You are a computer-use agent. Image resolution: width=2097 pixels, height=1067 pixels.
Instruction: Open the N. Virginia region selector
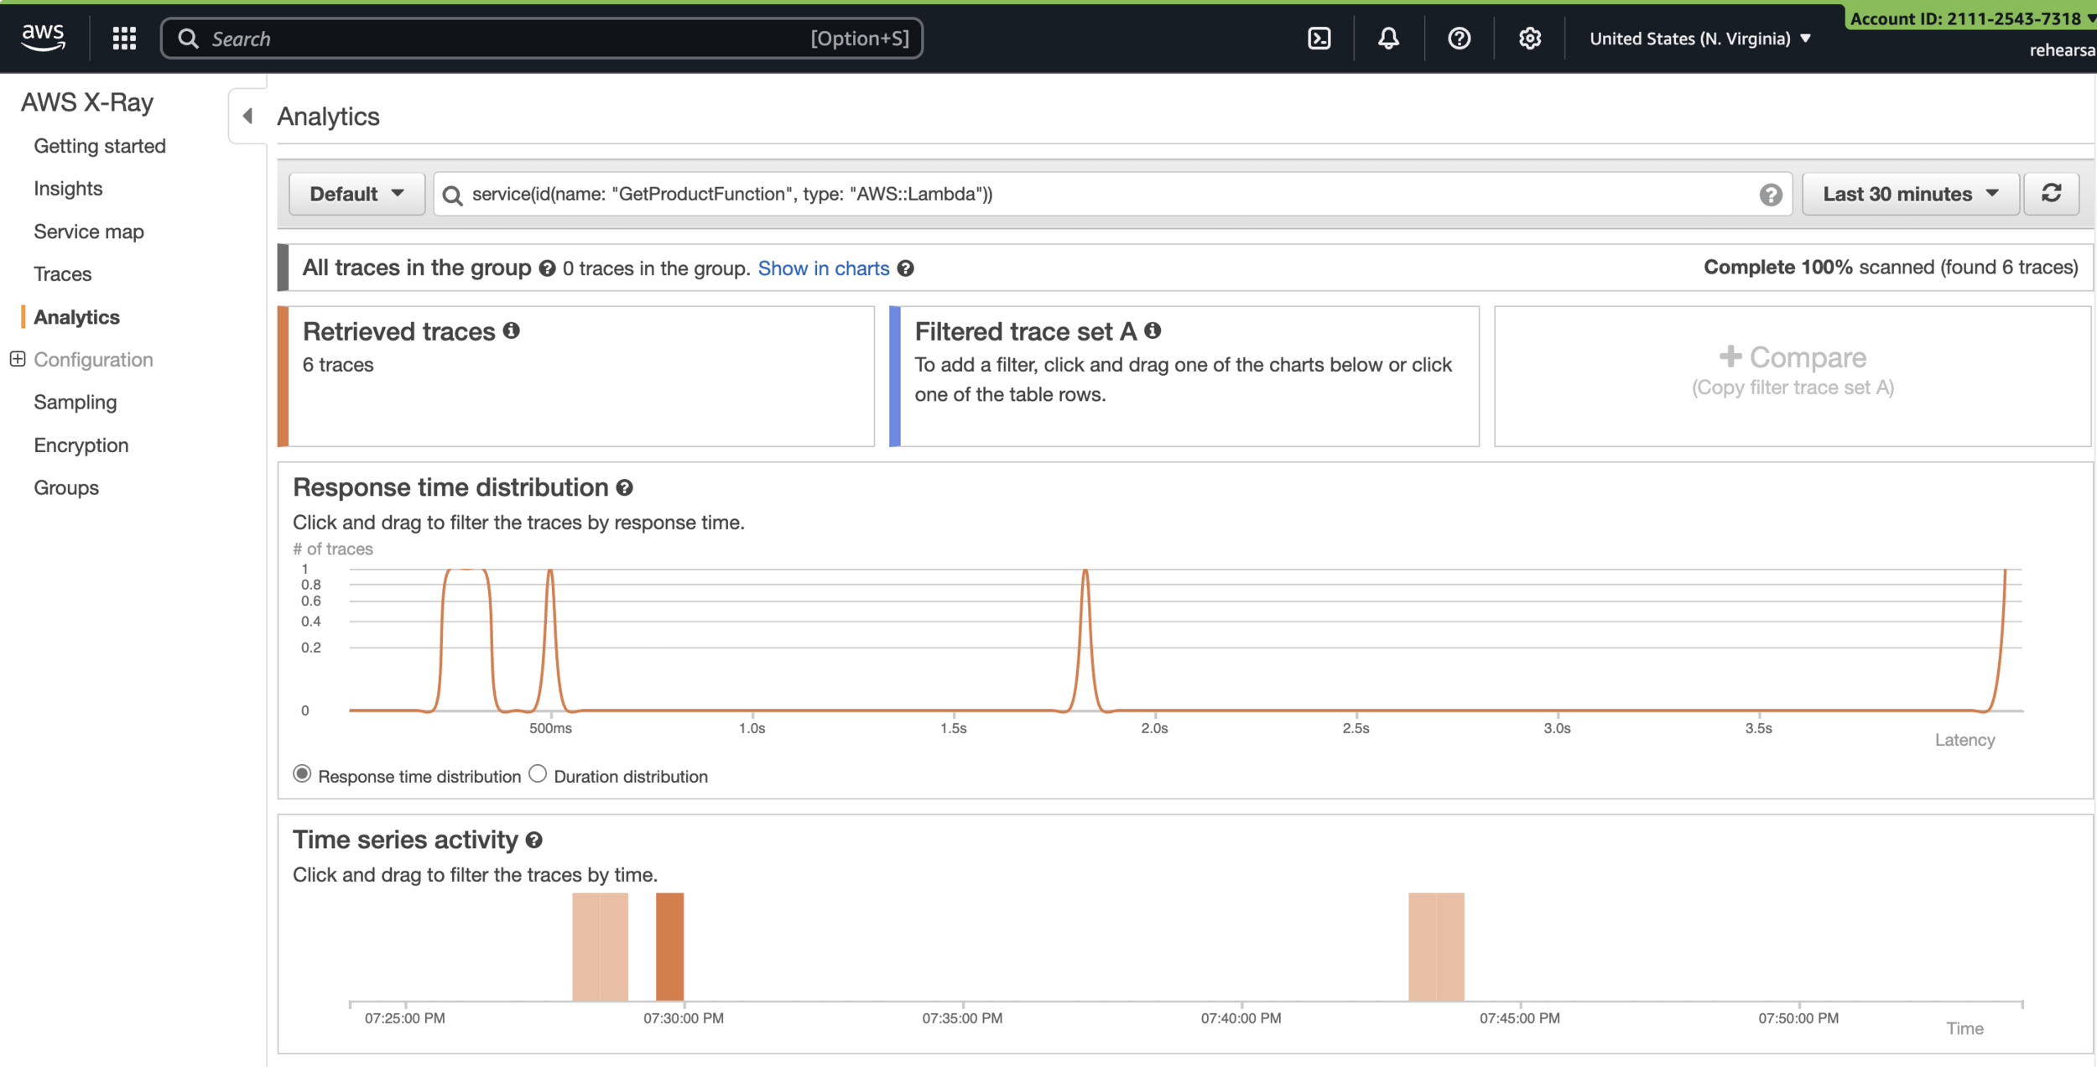[x=1699, y=39]
